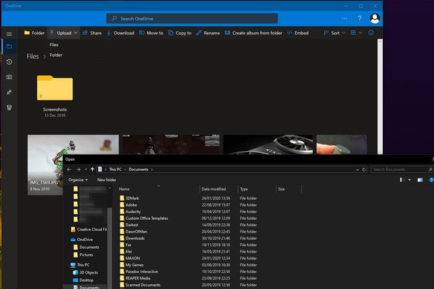Select the DawnOfMan folder row

pyautogui.click(x=188, y=231)
